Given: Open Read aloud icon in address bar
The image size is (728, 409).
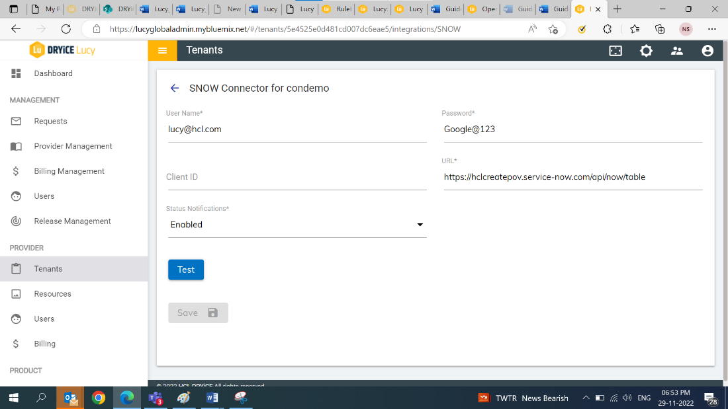Looking at the screenshot, I should [533, 29].
